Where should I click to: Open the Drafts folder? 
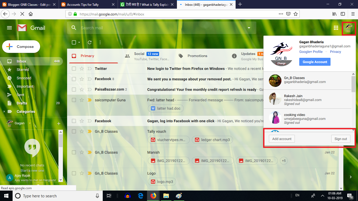tap(31, 103)
